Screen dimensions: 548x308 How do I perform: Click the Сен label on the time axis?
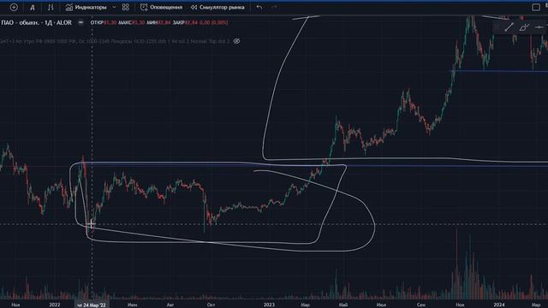pos(421,305)
